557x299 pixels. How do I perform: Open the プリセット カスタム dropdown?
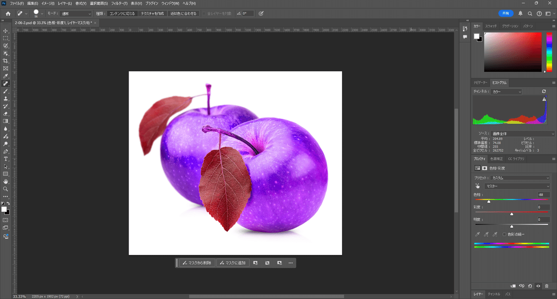point(520,178)
